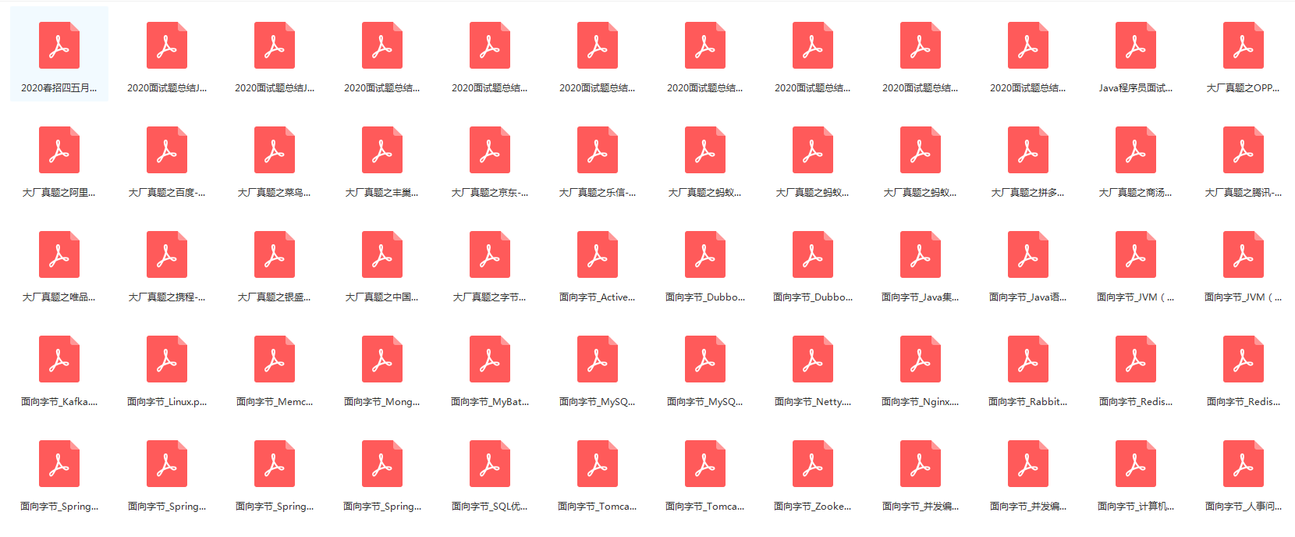The height and width of the screenshot is (537, 1295).
Task: Select the label 面向字节_Rabbit...
Action: (x=1028, y=402)
